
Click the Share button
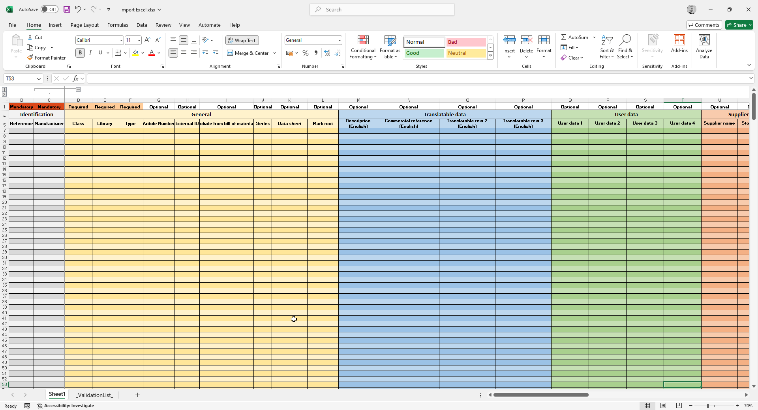click(x=739, y=25)
